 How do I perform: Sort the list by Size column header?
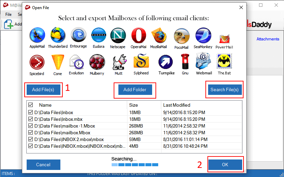tap(134, 105)
